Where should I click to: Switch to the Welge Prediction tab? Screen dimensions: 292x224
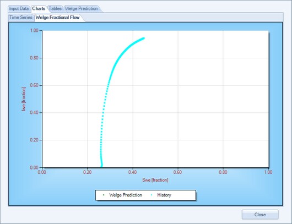pyautogui.click(x=82, y=9)
